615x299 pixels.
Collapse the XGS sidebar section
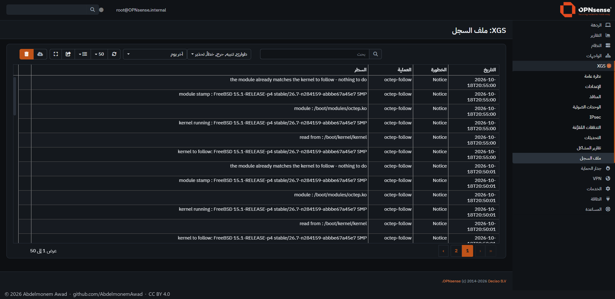click(563, 66)
